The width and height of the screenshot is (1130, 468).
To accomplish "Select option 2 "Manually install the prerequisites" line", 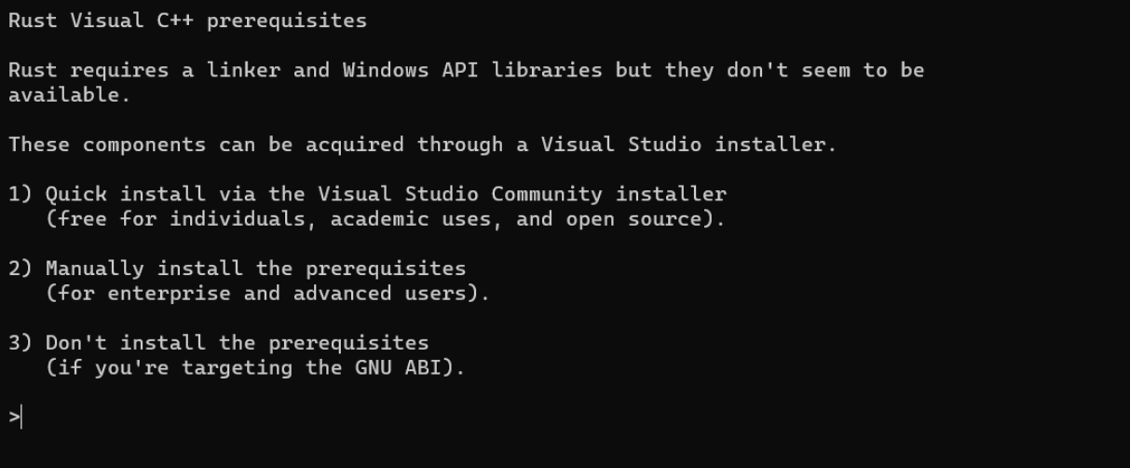I will (238, 268).
